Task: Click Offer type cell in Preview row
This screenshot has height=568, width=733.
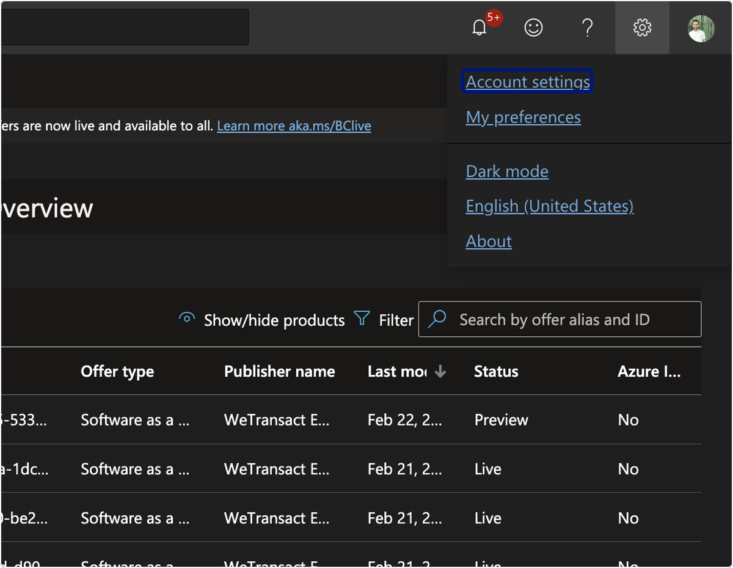Action: click(135, 420)
